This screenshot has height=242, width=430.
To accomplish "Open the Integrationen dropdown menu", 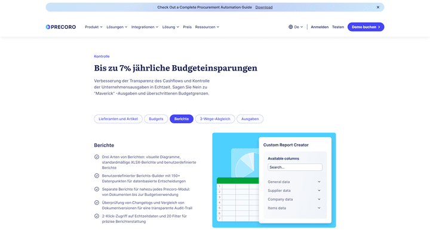I will 145,27.
